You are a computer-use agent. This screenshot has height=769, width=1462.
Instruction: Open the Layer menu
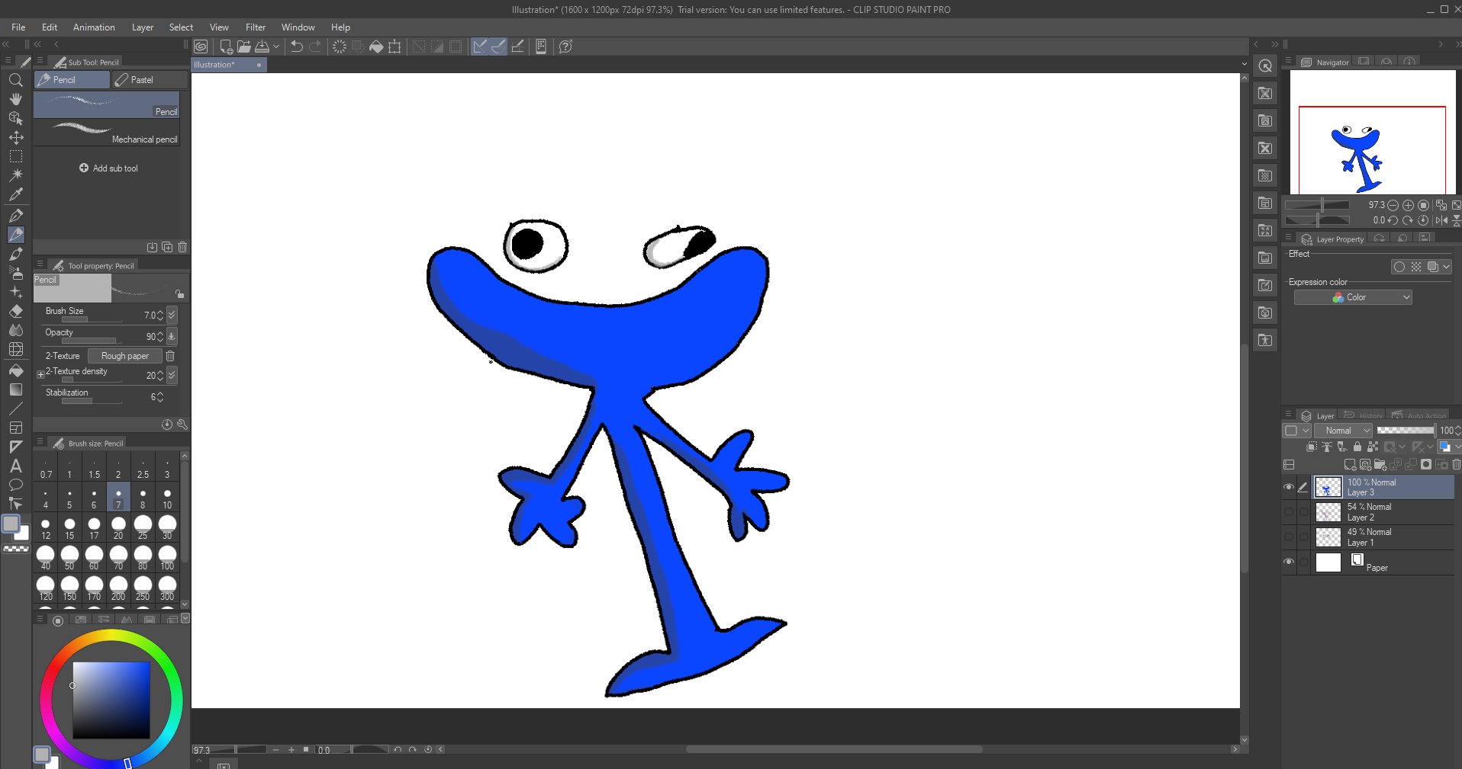[x=143, y=27]
